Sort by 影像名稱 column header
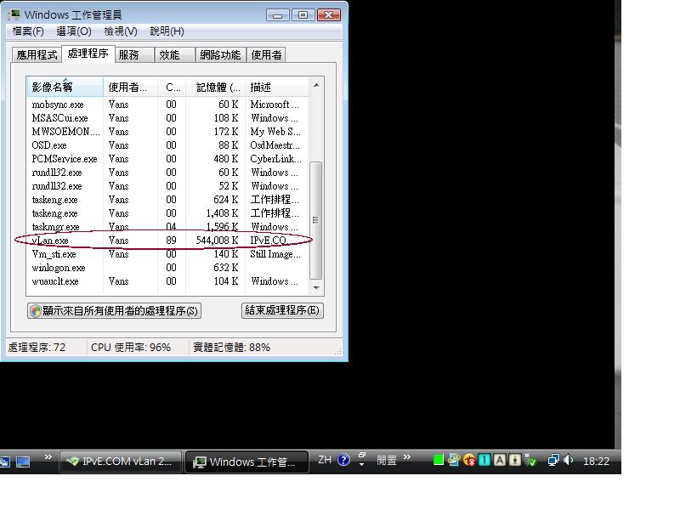 point(65,88)
